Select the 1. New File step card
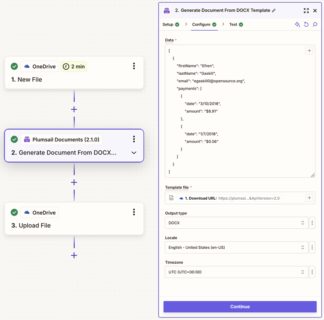The width and height of the screenshot is (324, 320). click(74, 73)
